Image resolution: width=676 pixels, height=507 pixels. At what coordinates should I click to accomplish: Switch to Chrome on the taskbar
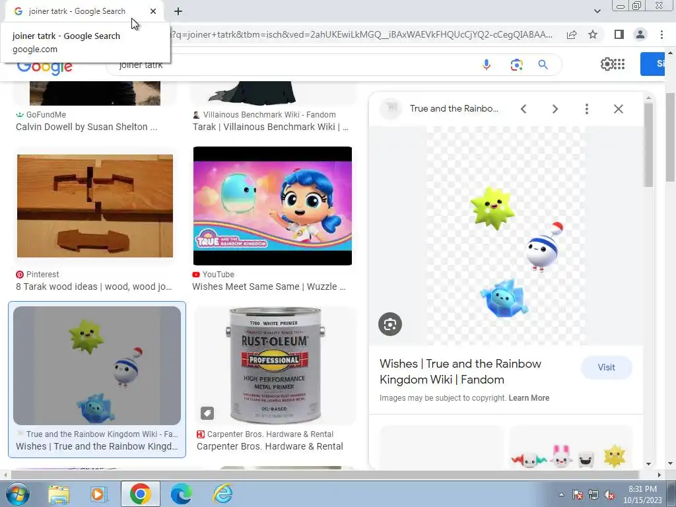(140, 494)
